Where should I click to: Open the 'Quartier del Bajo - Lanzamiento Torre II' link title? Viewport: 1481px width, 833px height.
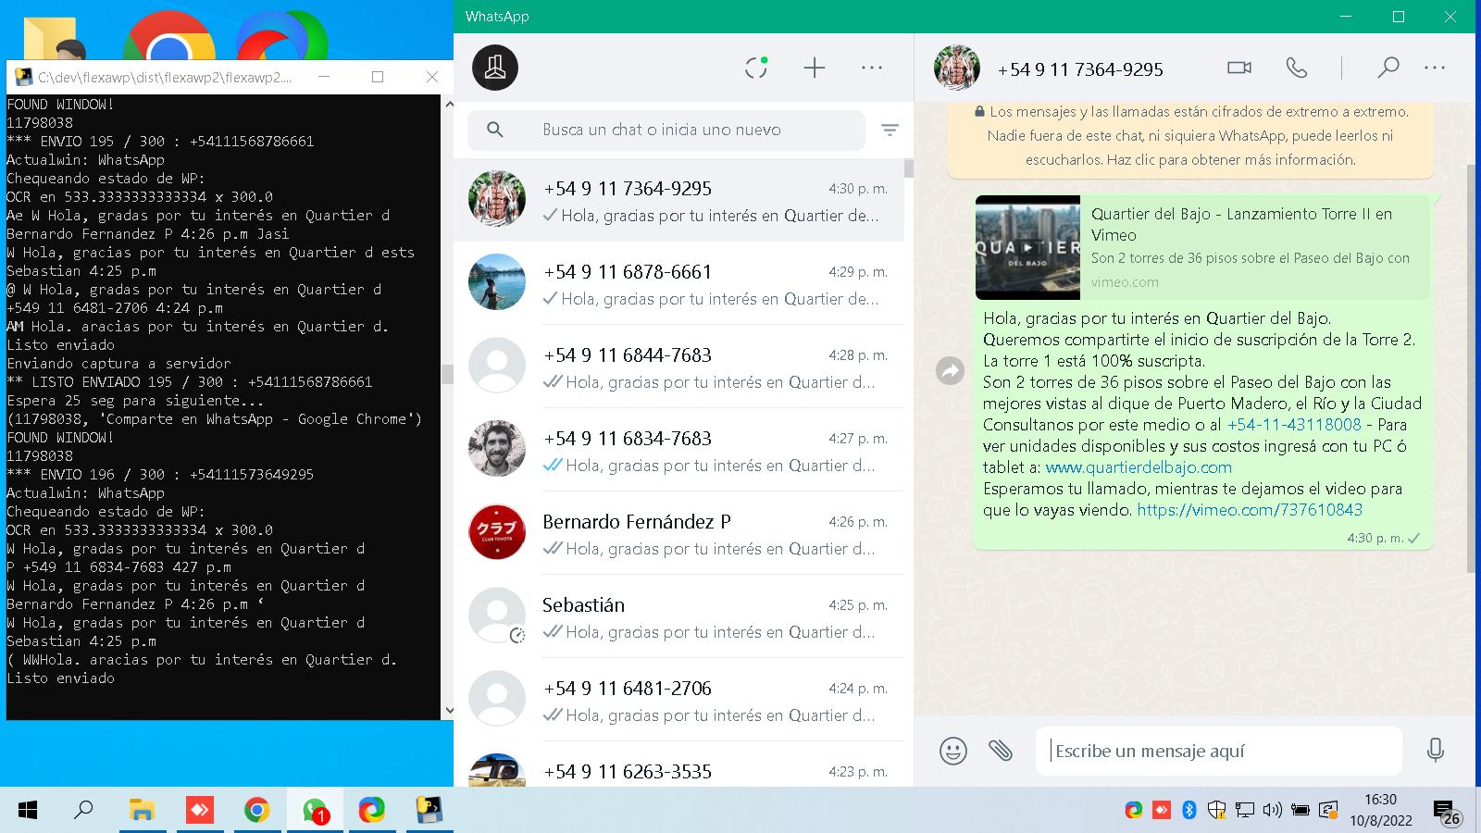(1241, 224)
